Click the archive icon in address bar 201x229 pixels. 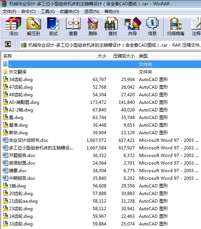(x=24, y=45)
